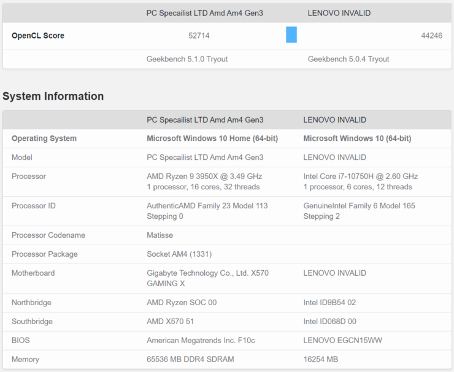Click 'Gigabyte Technology Co., Ltd. X570' motherboard value
Viewport: 454px width, 372px height.
click(x=207, y=273)
